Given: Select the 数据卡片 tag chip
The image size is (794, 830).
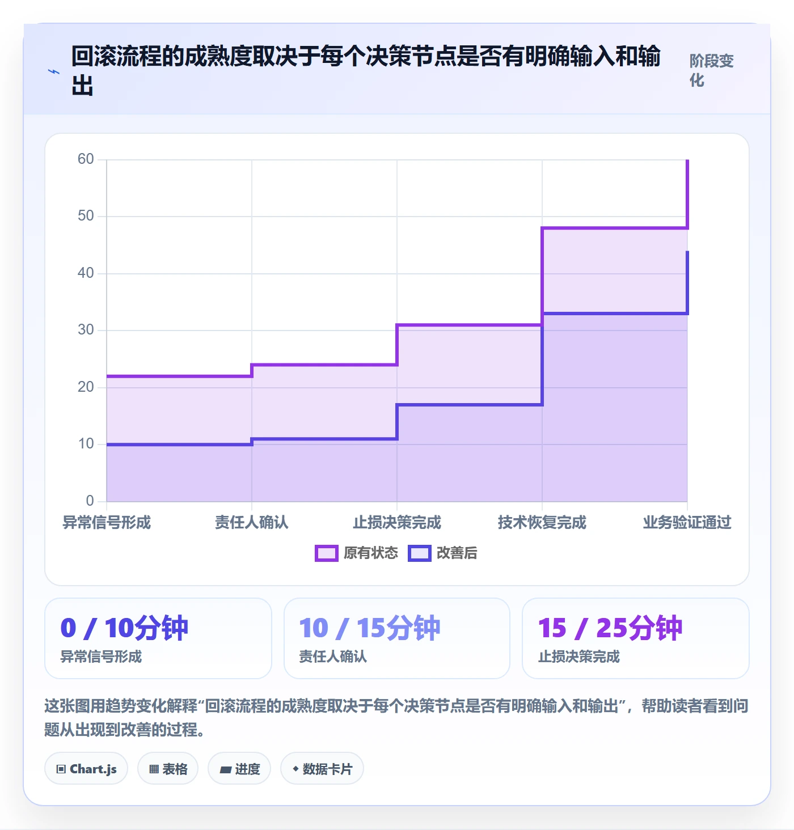Looking at the screenshot, I should click(322, 769).
